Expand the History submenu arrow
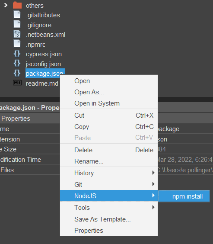The image size is (213, 244). (153, 173)
